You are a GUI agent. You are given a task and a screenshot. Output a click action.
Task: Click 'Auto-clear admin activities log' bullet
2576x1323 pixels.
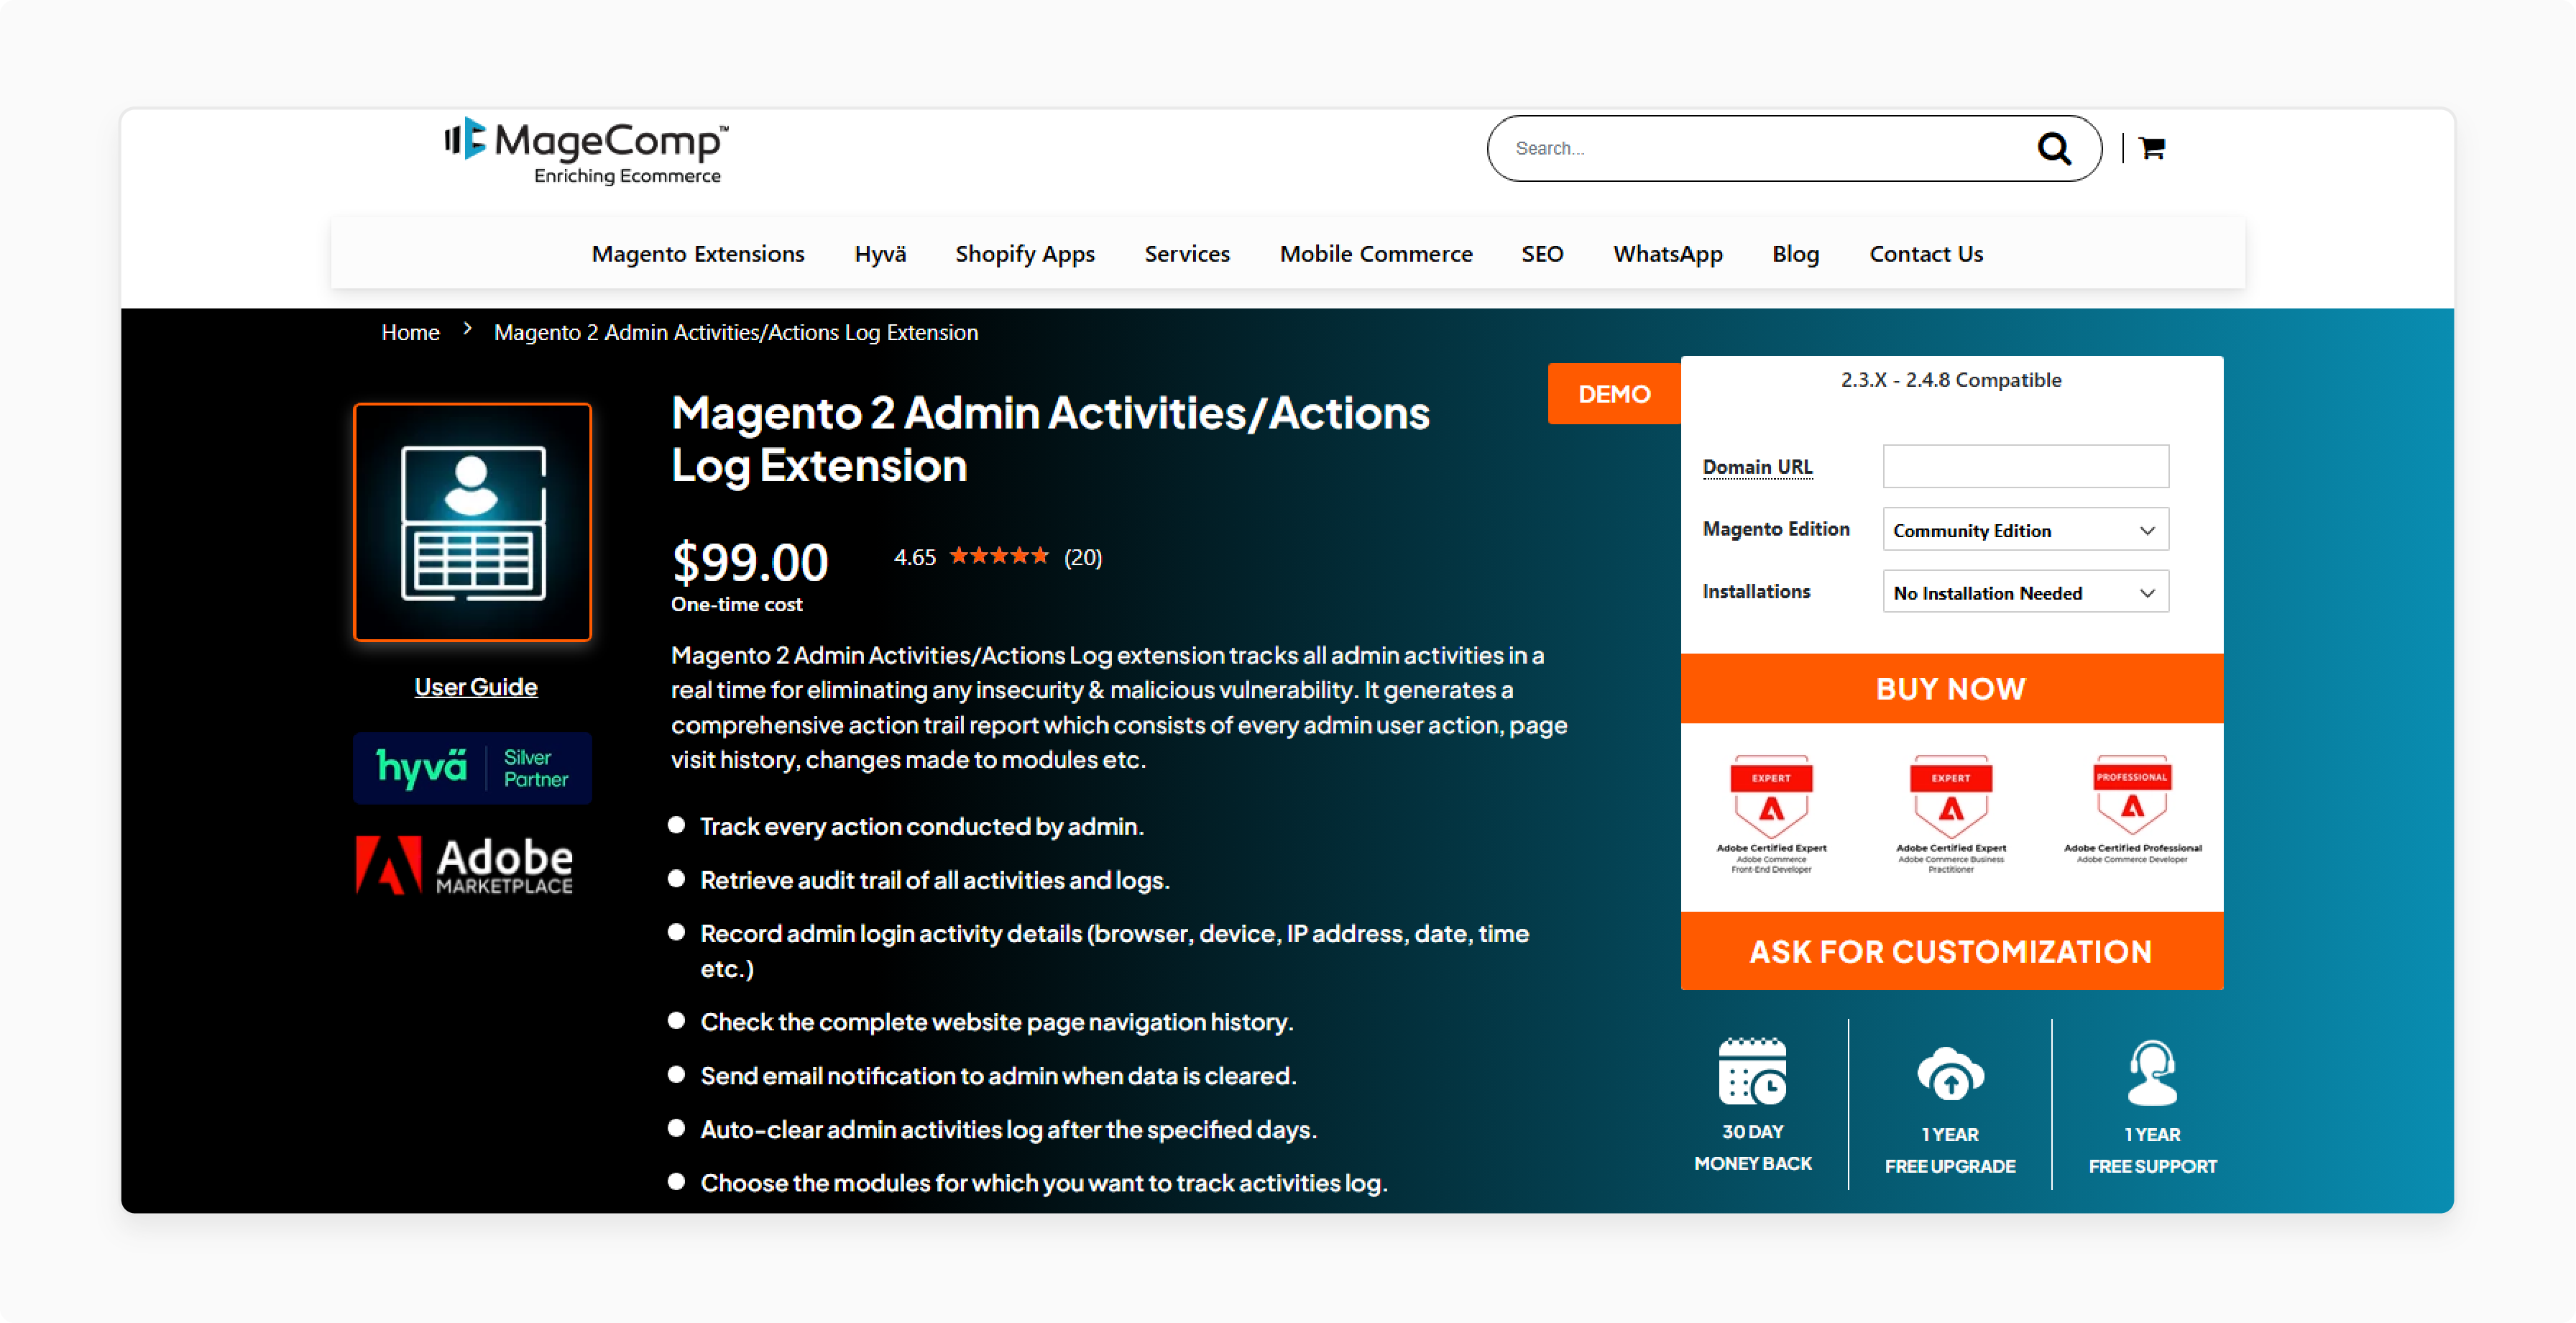[1008, 1130]
